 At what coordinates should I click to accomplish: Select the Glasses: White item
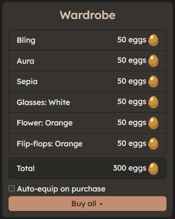click(x=87, y=102)
